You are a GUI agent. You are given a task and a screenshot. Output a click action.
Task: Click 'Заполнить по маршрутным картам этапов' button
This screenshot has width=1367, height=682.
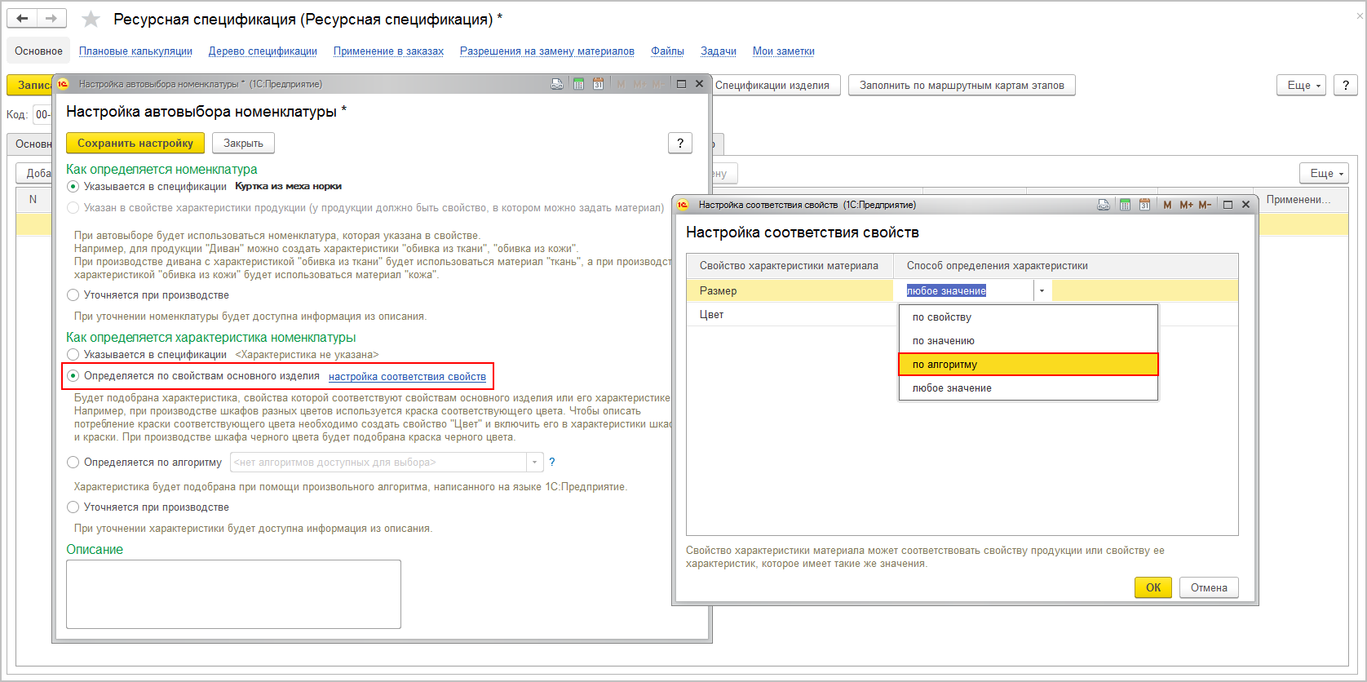962,85
